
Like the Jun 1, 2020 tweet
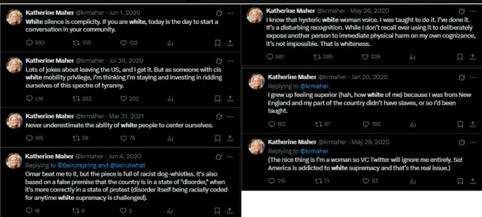[x=124, y=43]
